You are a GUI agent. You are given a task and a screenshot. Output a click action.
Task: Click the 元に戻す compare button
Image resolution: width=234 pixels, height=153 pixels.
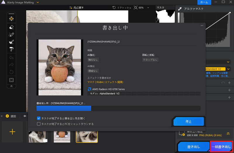[x=76, y=8]
